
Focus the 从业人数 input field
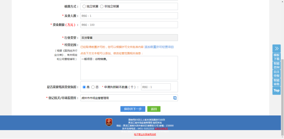pyautogui.click(x=129, y=16)
